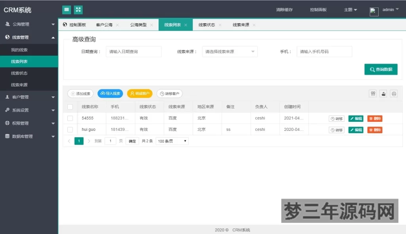Click the 清除缓存 link
This screenshot has height=234, width=406.
tap(284, 10)
